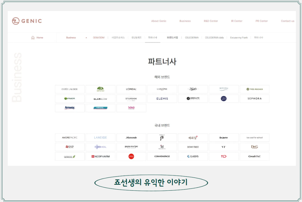Viewport: 302px width, 202px height.
Task: Open the papa recipe logo tile
Action: pos(131,147)
